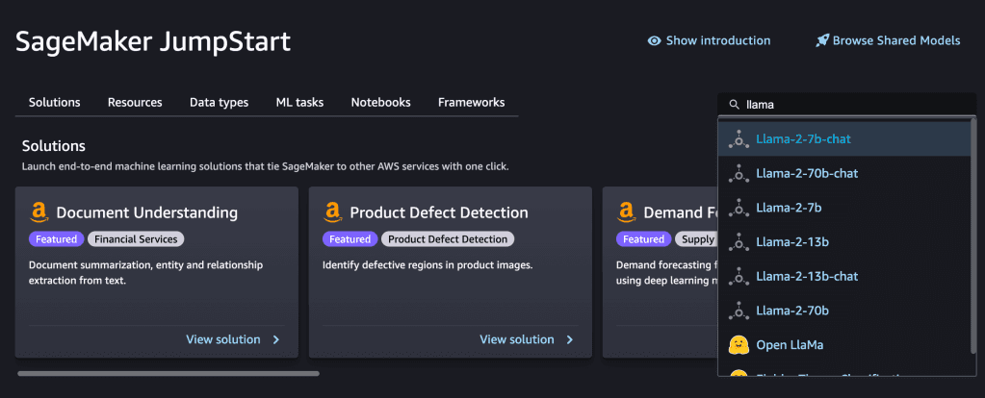The image size is (985, 398).
Task: Choose Llama-2-70b-chat in the suggestions
Action: 846,173
